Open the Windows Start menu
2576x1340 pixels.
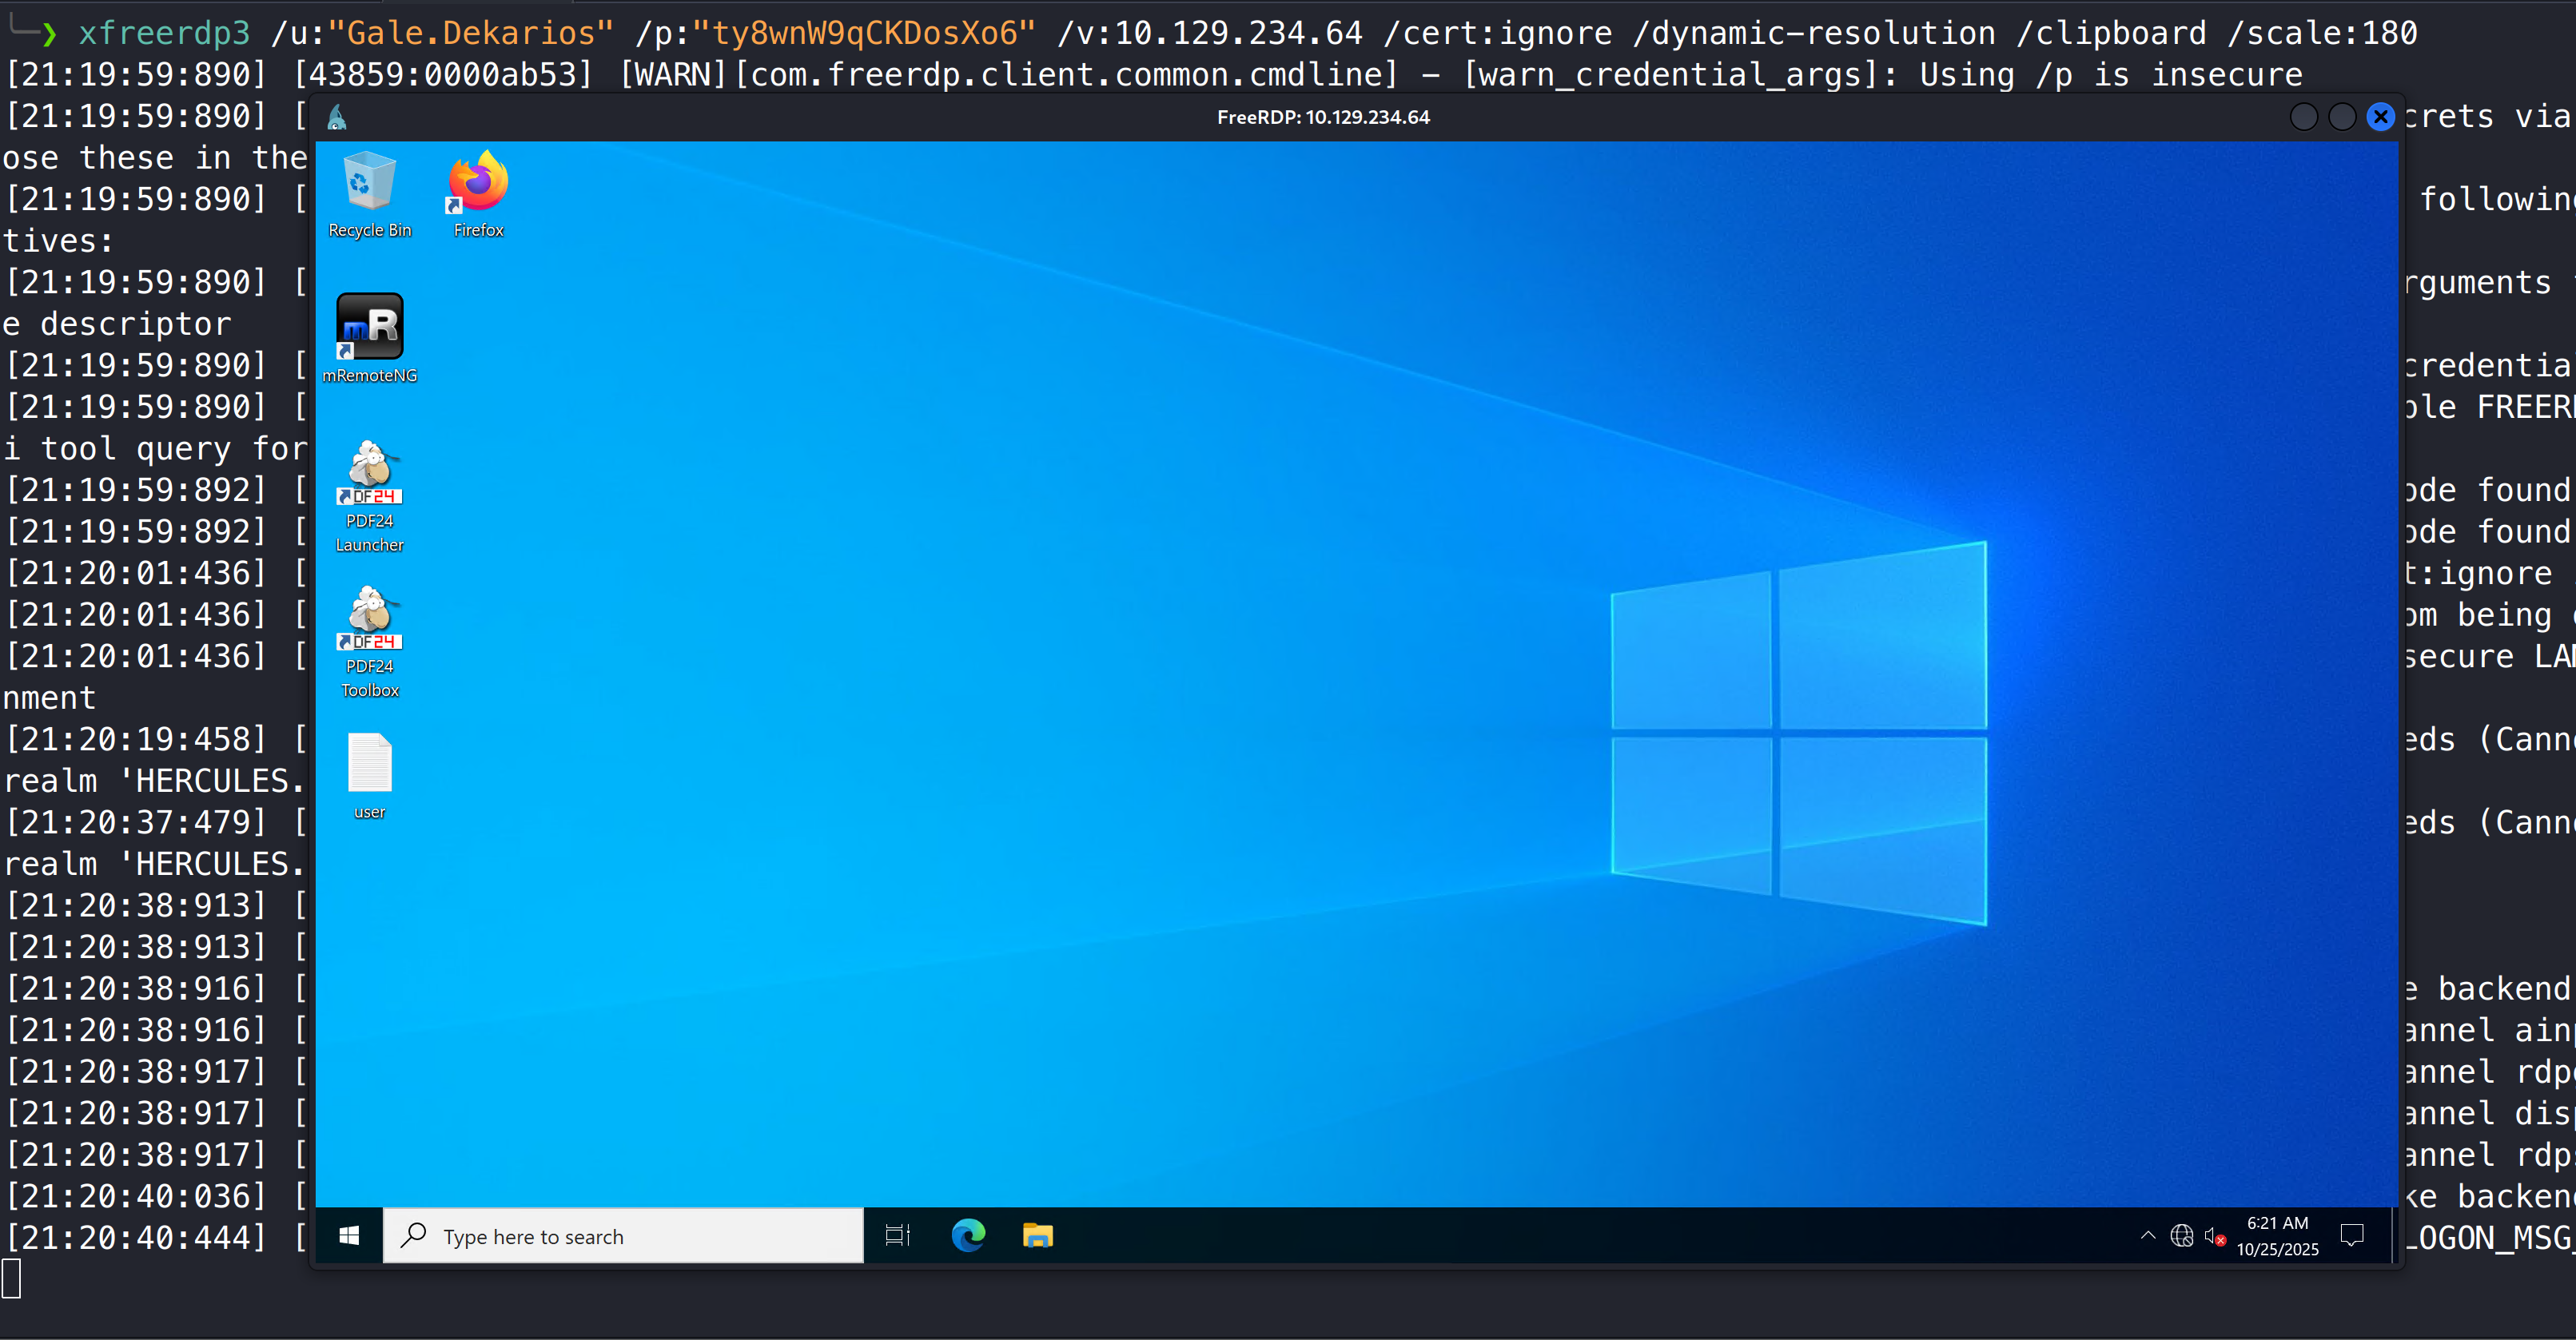[x=349, y=1236]
